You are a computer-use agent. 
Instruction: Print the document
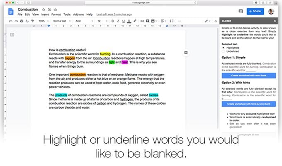pos(22,21)
